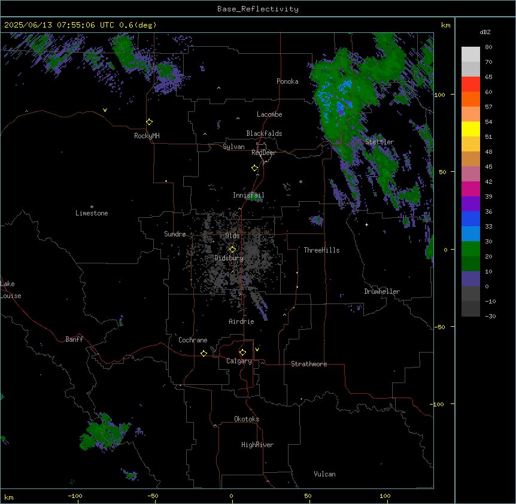Click the Okotoks city label
This screenshot has height=504, width=516.
coord(247,419)
